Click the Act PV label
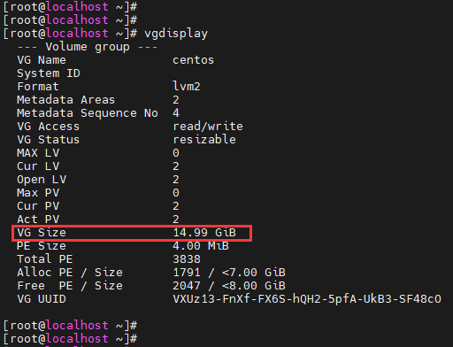This screenshot has width=453, height=347. click(38, 220)
